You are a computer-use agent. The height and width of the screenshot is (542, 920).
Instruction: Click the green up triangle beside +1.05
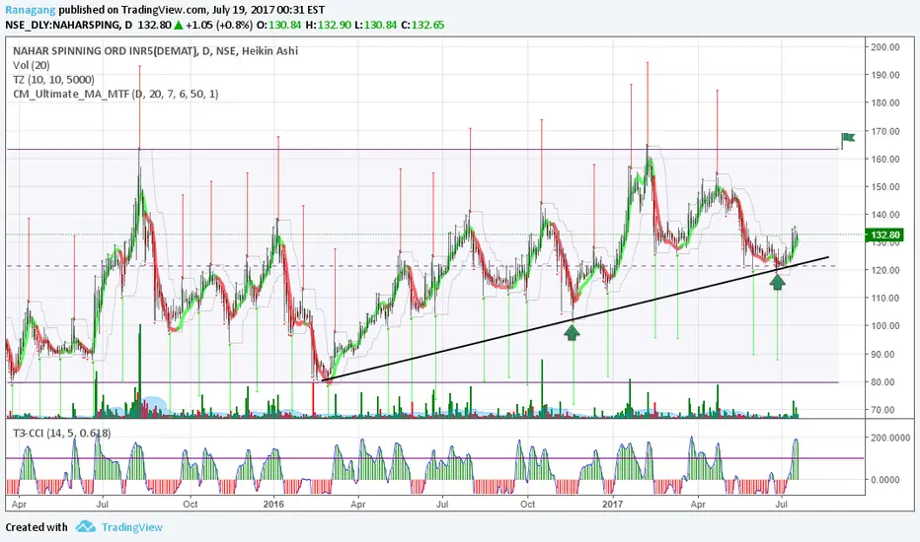pyautogui.click(x=179, y=26)
